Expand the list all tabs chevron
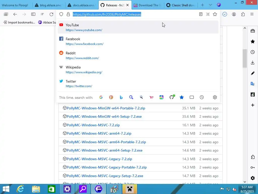 210,5
